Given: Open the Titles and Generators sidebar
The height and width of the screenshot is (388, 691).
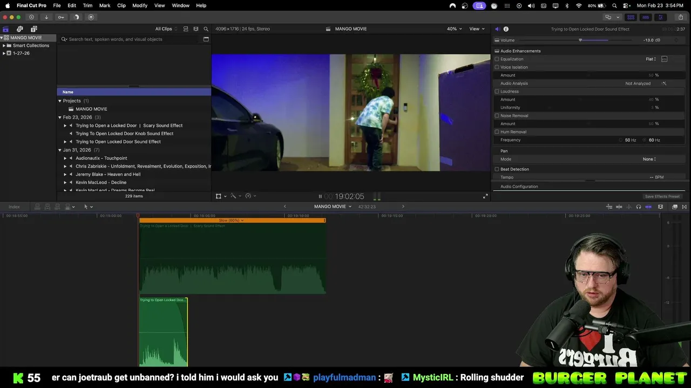Looking at the screenshot, I should click(34, 29).
